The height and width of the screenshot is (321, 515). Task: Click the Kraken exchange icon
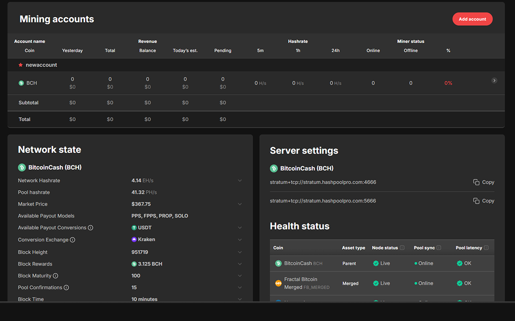[134, 240]
